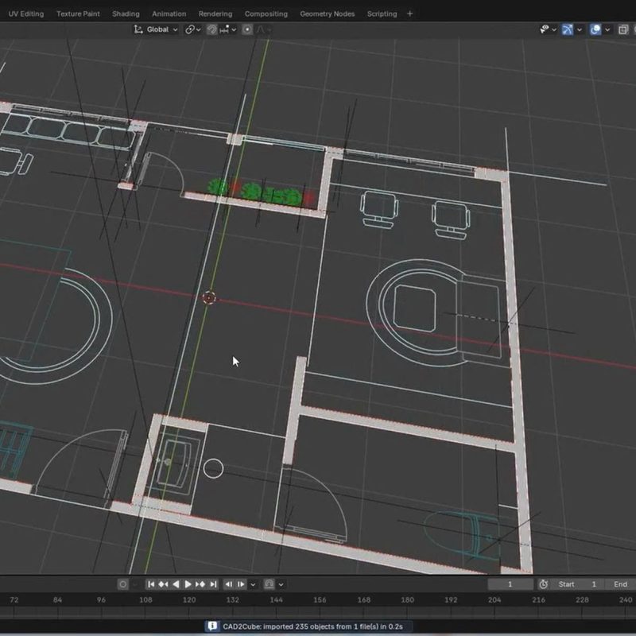Open the UV Editing workspace tab
Viewport: 636px width, 636px height.
click(x=26, y=14)
